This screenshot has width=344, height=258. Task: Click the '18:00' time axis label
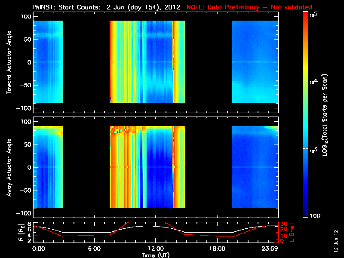click(217, 249)
